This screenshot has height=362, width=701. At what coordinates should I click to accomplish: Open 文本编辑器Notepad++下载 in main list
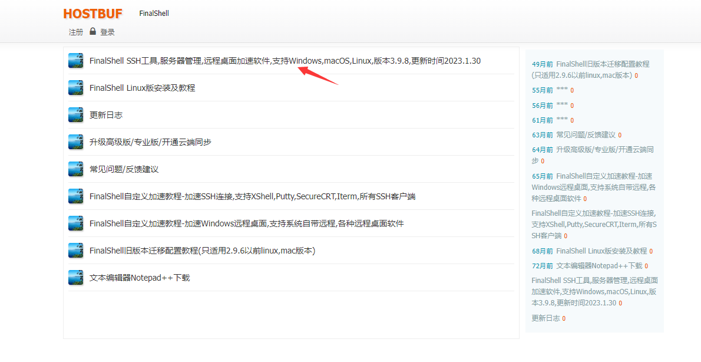(x=140, y=278)
